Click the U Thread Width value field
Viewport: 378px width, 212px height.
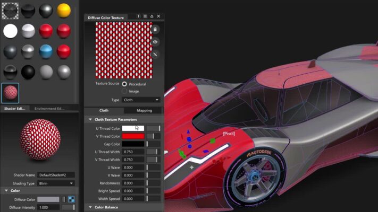[133, 152]
